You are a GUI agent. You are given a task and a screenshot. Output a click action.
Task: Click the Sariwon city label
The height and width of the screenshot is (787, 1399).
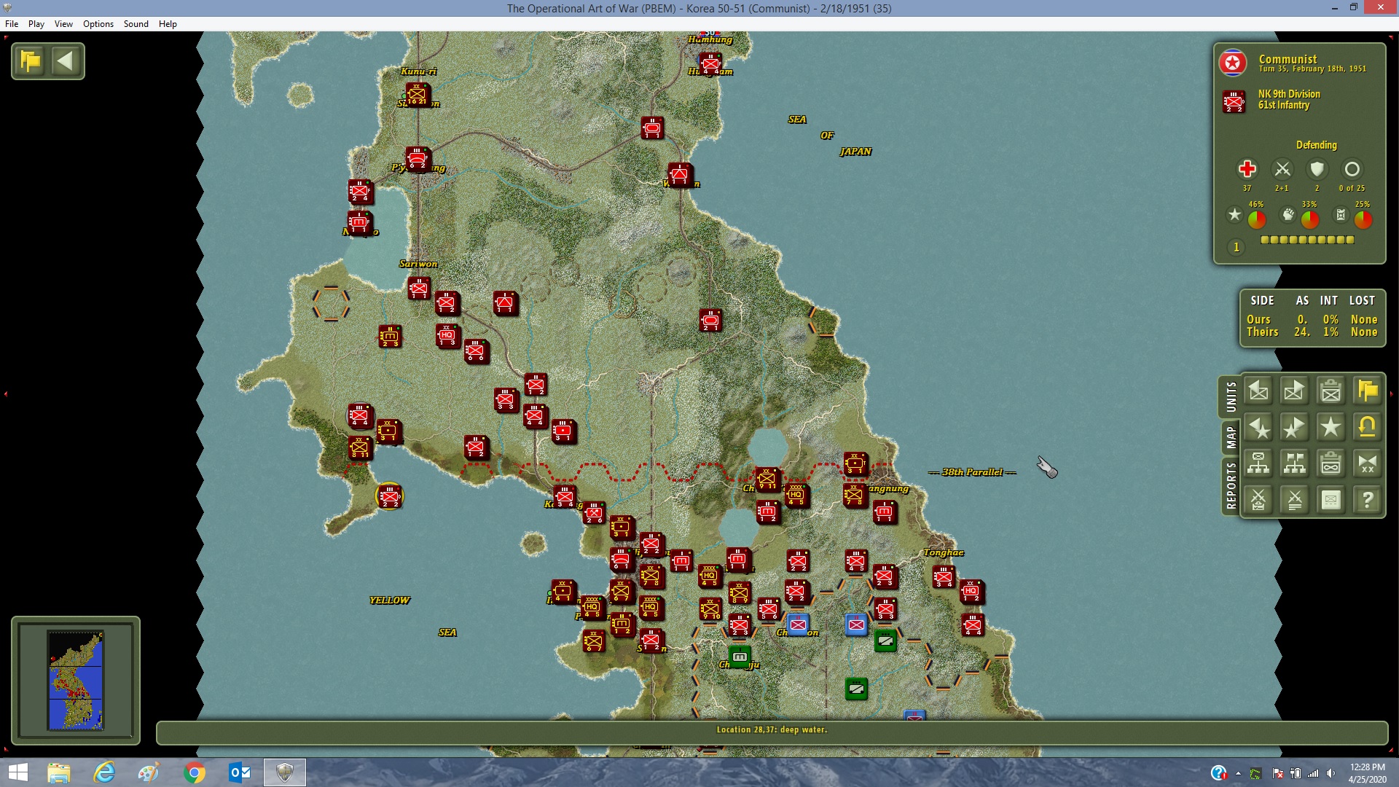pyautogui.click(x=418, y=264)
